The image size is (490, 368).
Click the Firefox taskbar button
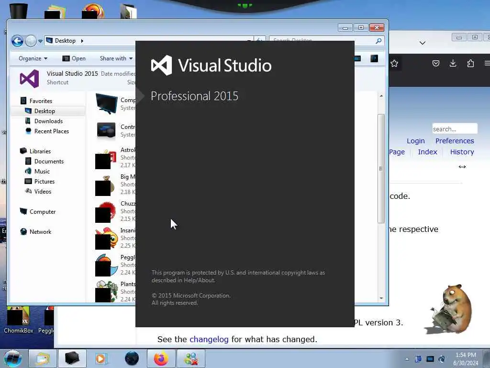[x=161, y=358]
